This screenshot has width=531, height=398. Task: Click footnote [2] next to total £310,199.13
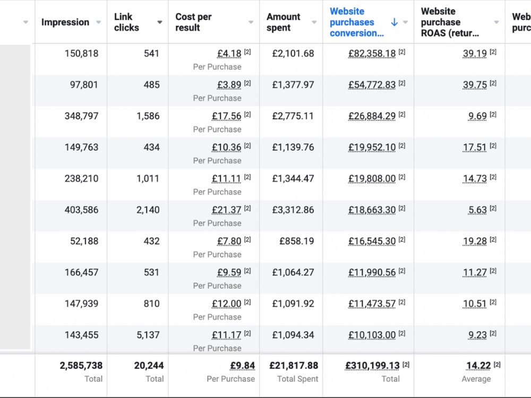pyautogui.click(x=406, y=365)
